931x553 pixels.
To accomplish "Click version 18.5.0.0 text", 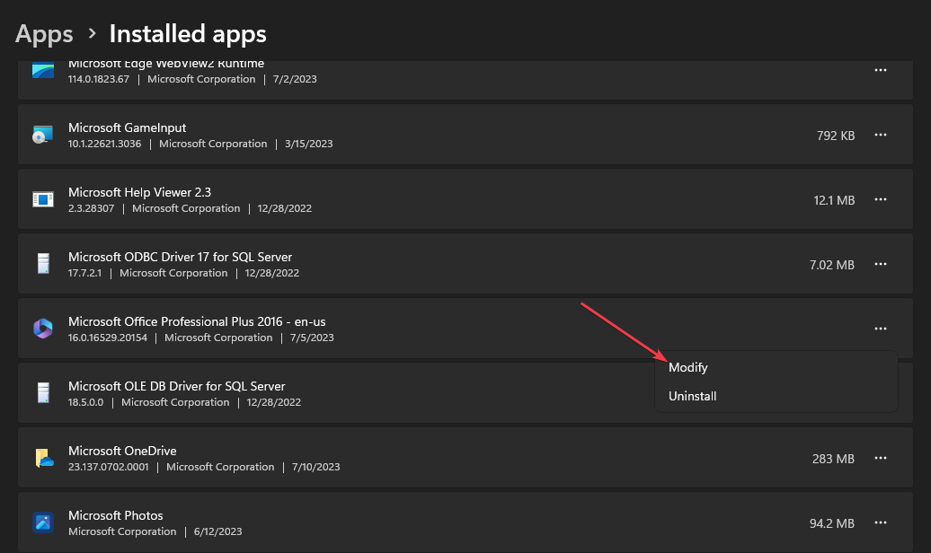I will click(85, 402).
